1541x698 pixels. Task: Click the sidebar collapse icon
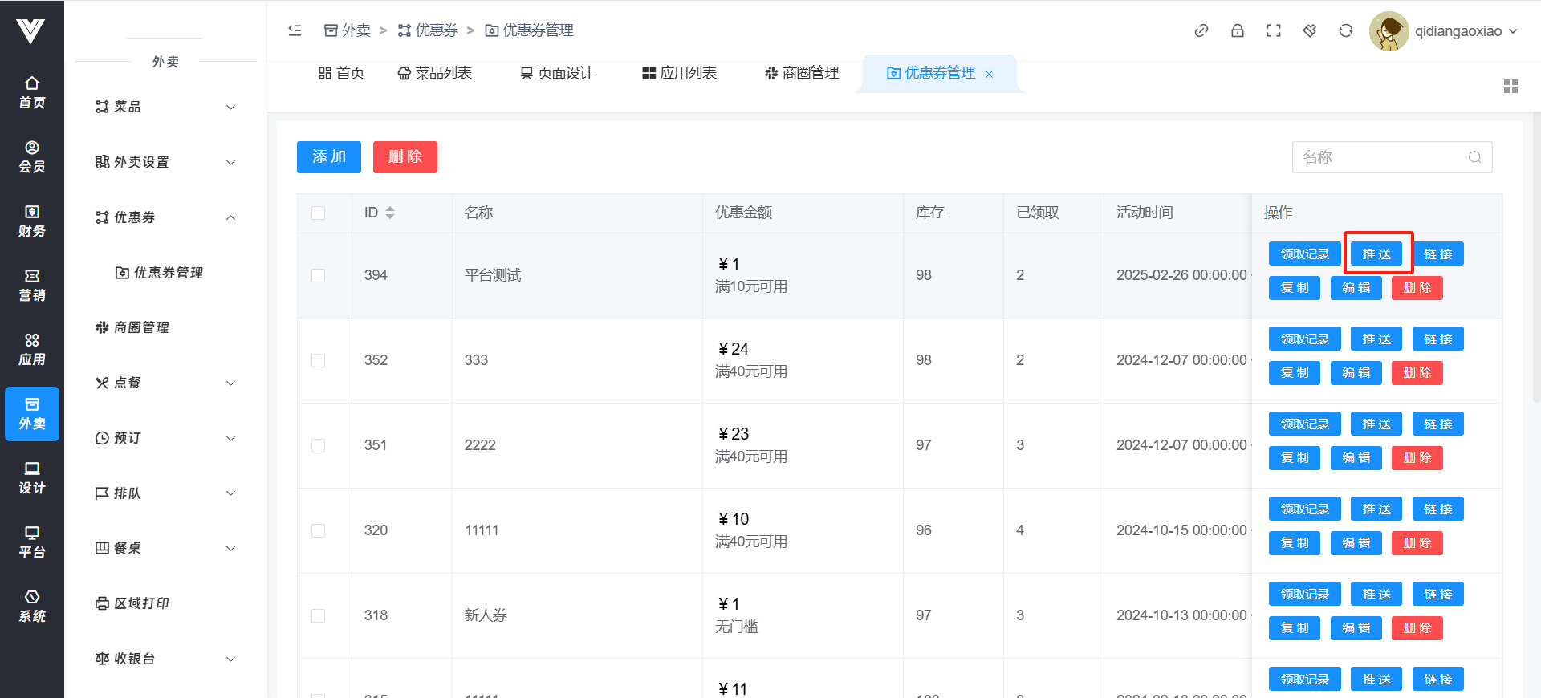[295, 30]
